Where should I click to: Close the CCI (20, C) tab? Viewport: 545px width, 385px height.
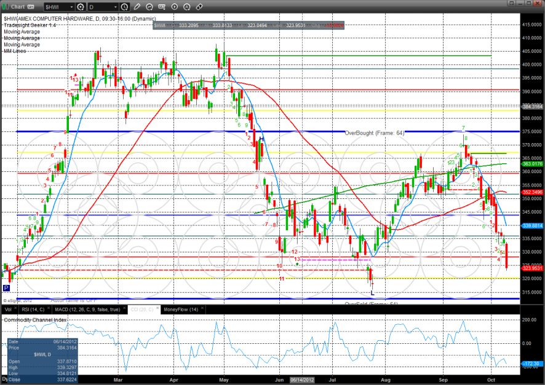pos(157,309)
